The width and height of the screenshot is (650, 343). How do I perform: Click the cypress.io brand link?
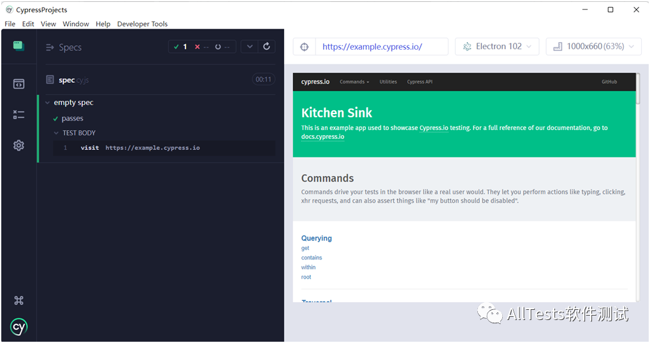[315, 82]
